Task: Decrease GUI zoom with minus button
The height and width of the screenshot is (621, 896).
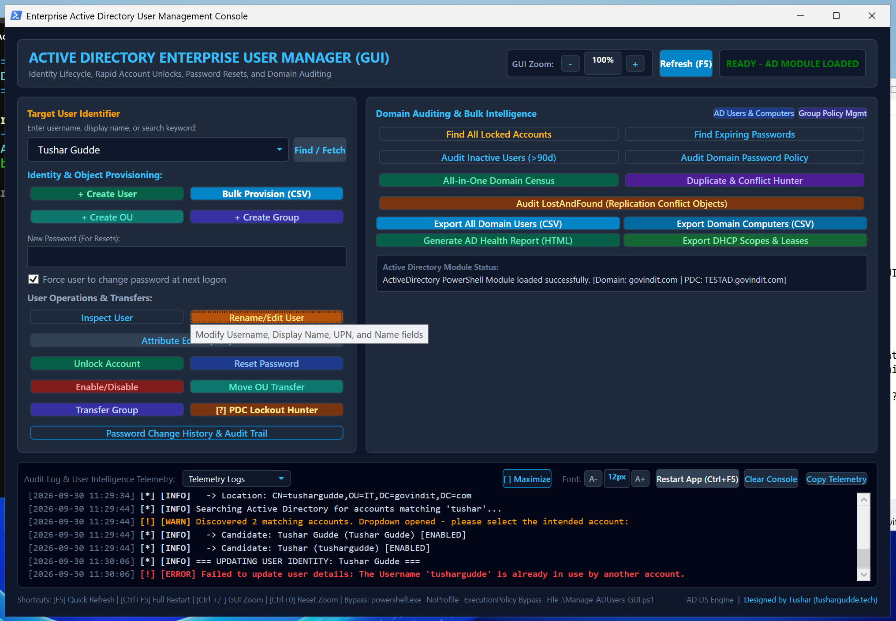Action: pyautogui.click(x=570, y=64)
